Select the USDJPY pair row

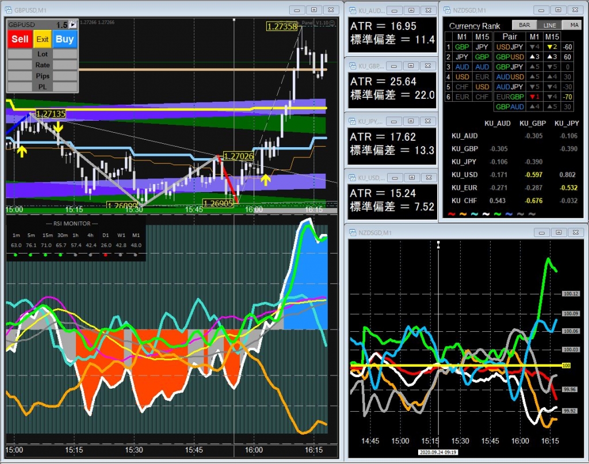(510, 47)
